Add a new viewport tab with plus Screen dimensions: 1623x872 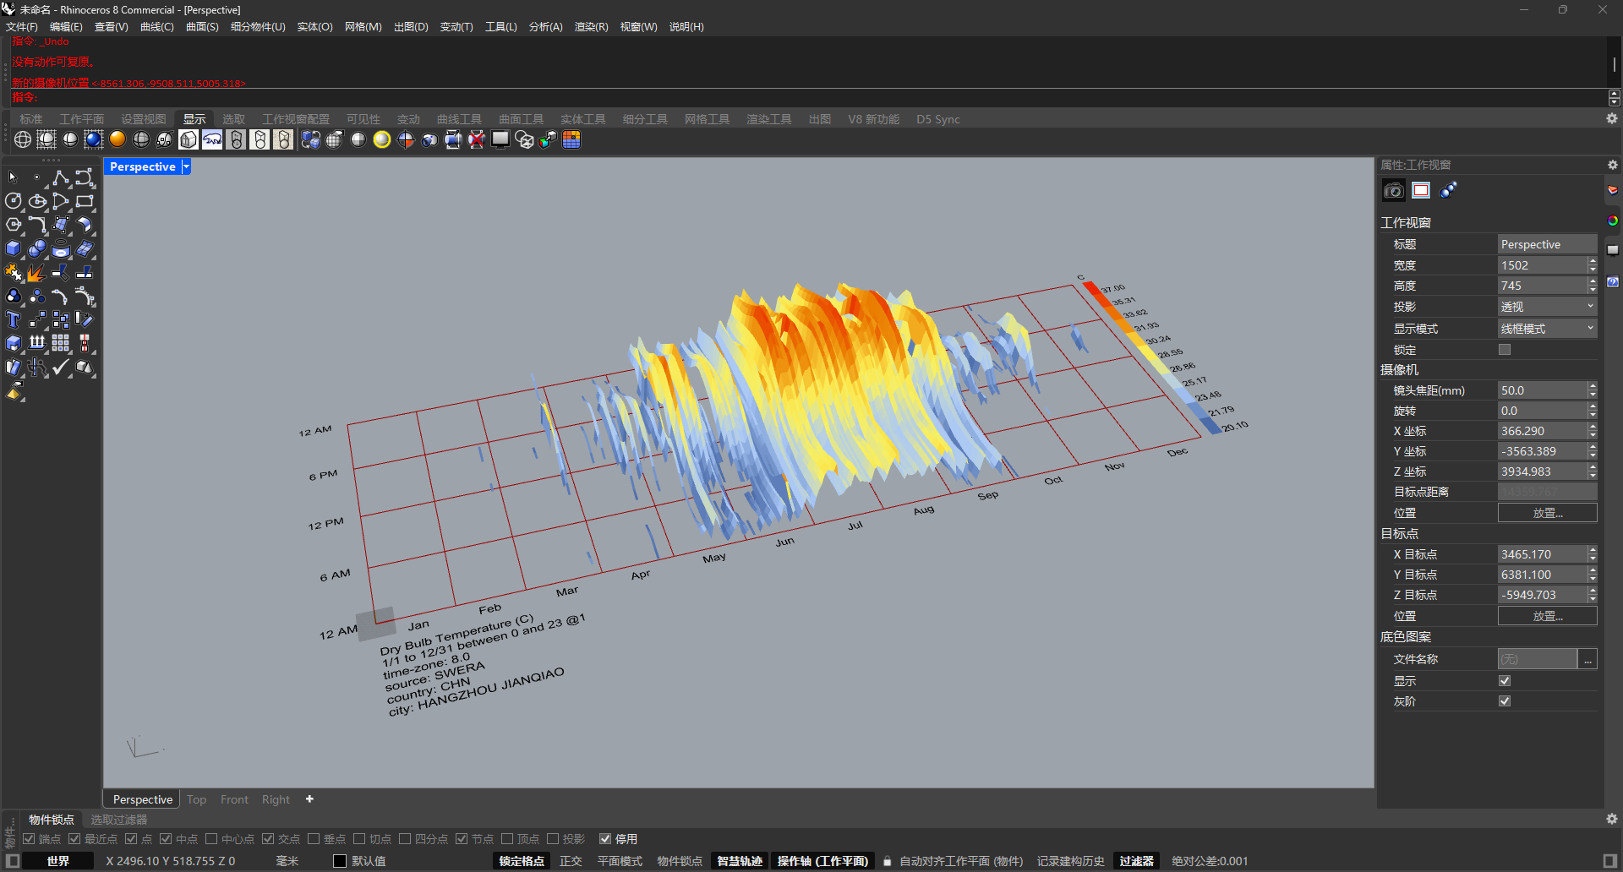point(309,799)
